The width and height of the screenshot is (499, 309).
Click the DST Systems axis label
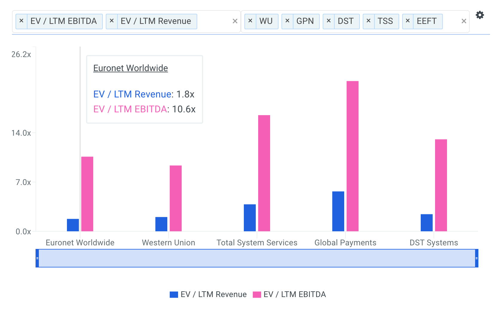(x=434, y=243)
